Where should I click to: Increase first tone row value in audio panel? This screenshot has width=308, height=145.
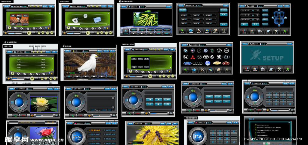[257, 10]
